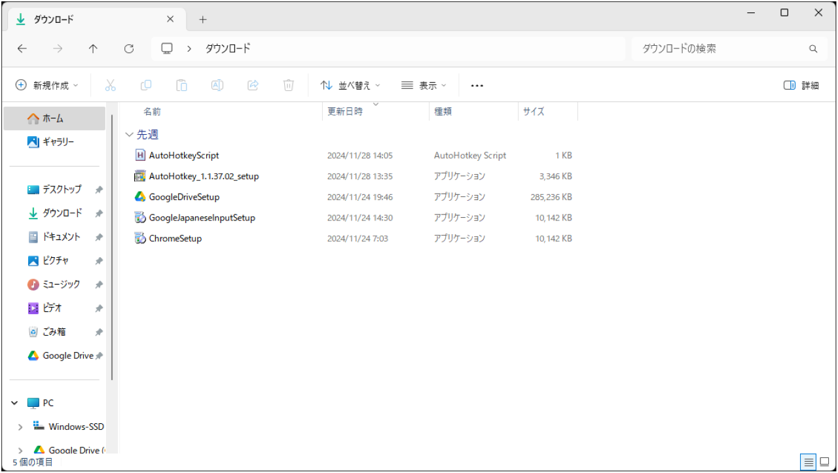
Task: Click the search magnifier icon
Action: [x=813, y=48]
